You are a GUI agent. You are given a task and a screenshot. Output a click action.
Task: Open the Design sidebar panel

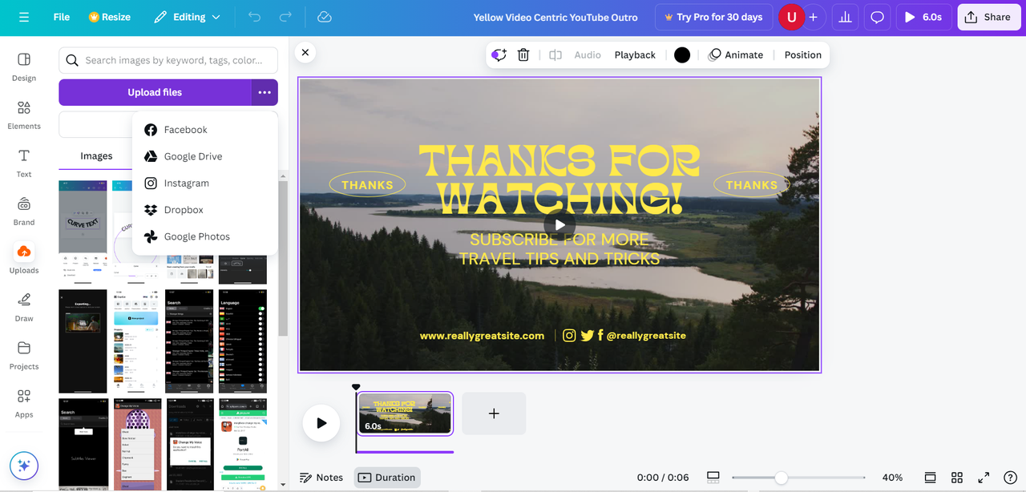24,67
